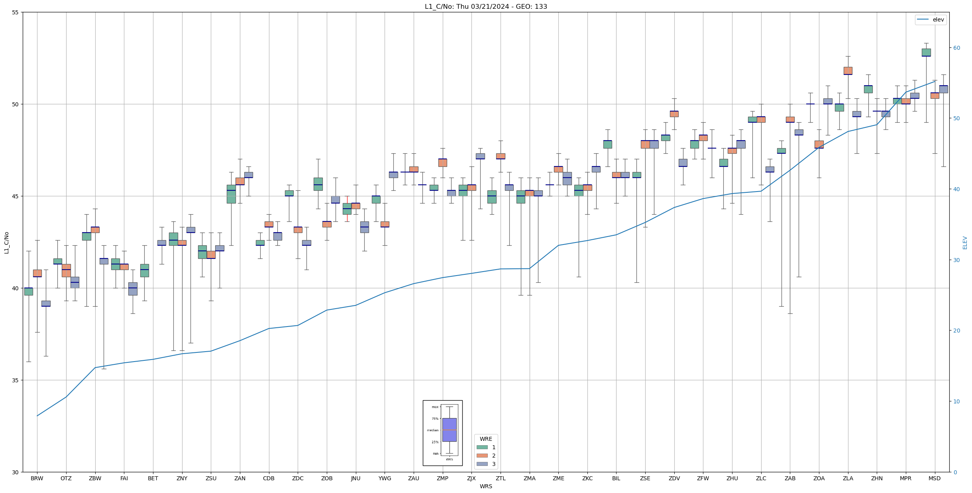Click the L1_C/No y-axis title
Image resolution: width=972 pixels, height=493 pixels.
coord(6,242)
